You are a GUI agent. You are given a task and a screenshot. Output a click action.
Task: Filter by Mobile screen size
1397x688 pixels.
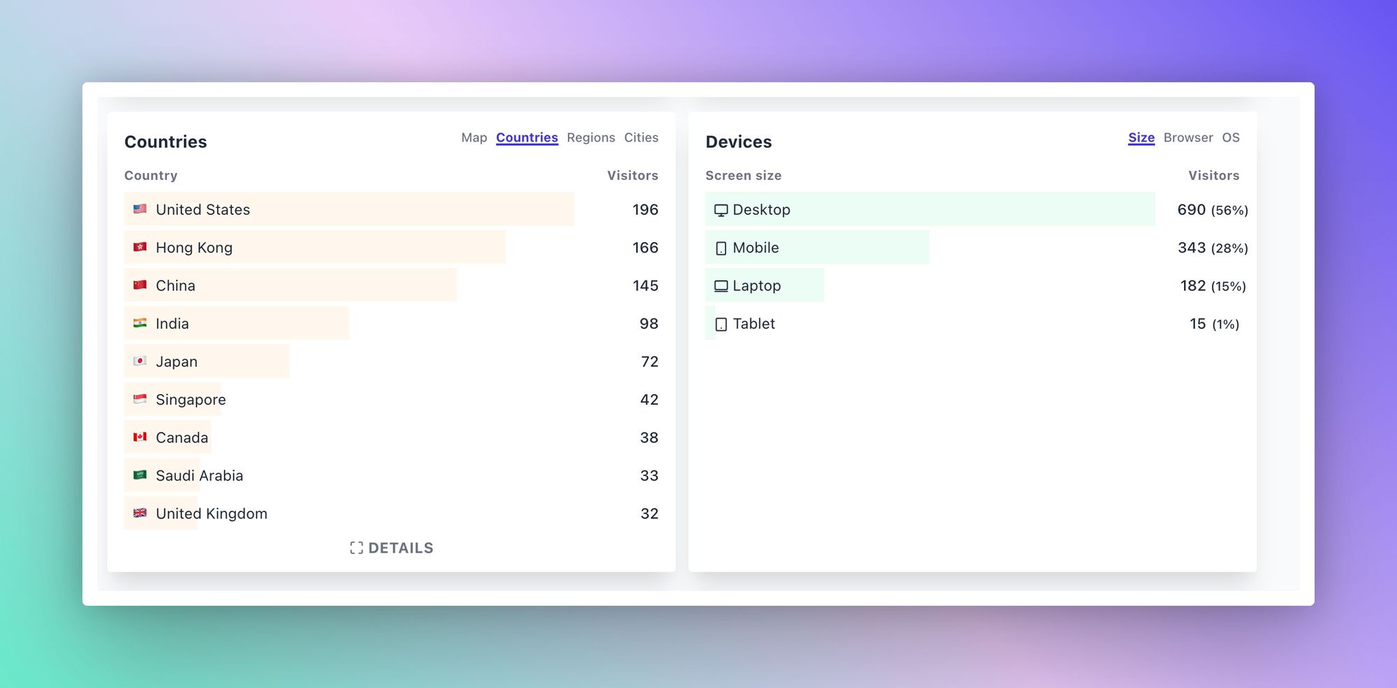pos(972,247)
